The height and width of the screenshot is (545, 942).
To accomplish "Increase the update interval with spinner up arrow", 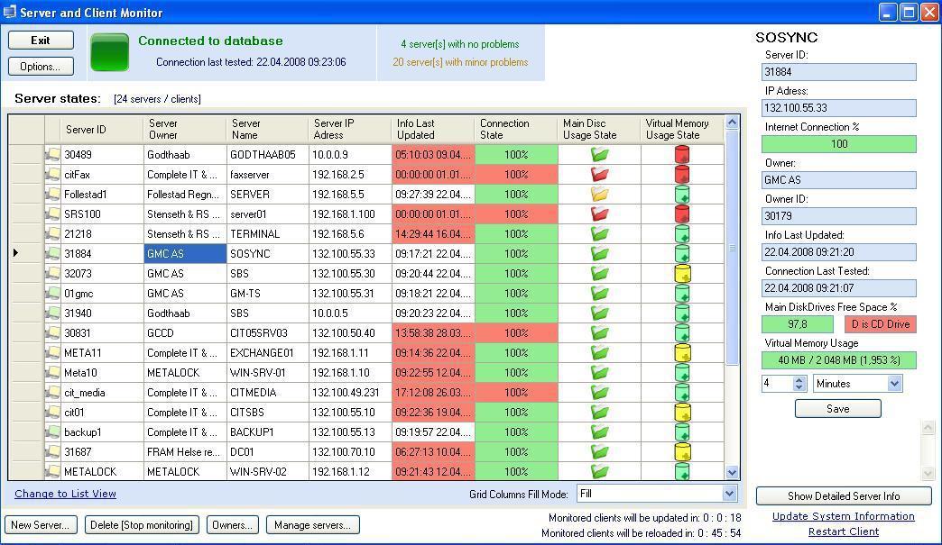I will point(799,379).
